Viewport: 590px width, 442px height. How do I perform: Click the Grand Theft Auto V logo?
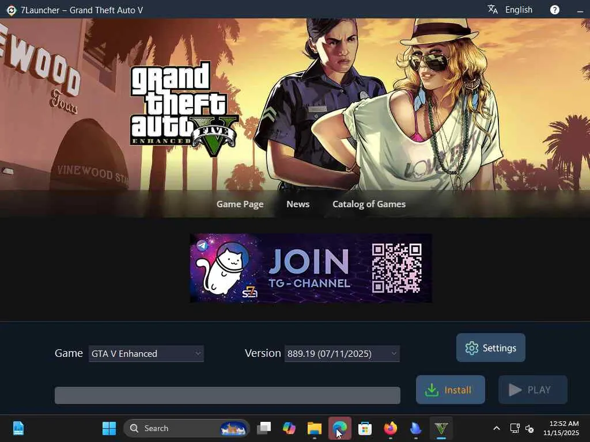(x=184, y=109)
